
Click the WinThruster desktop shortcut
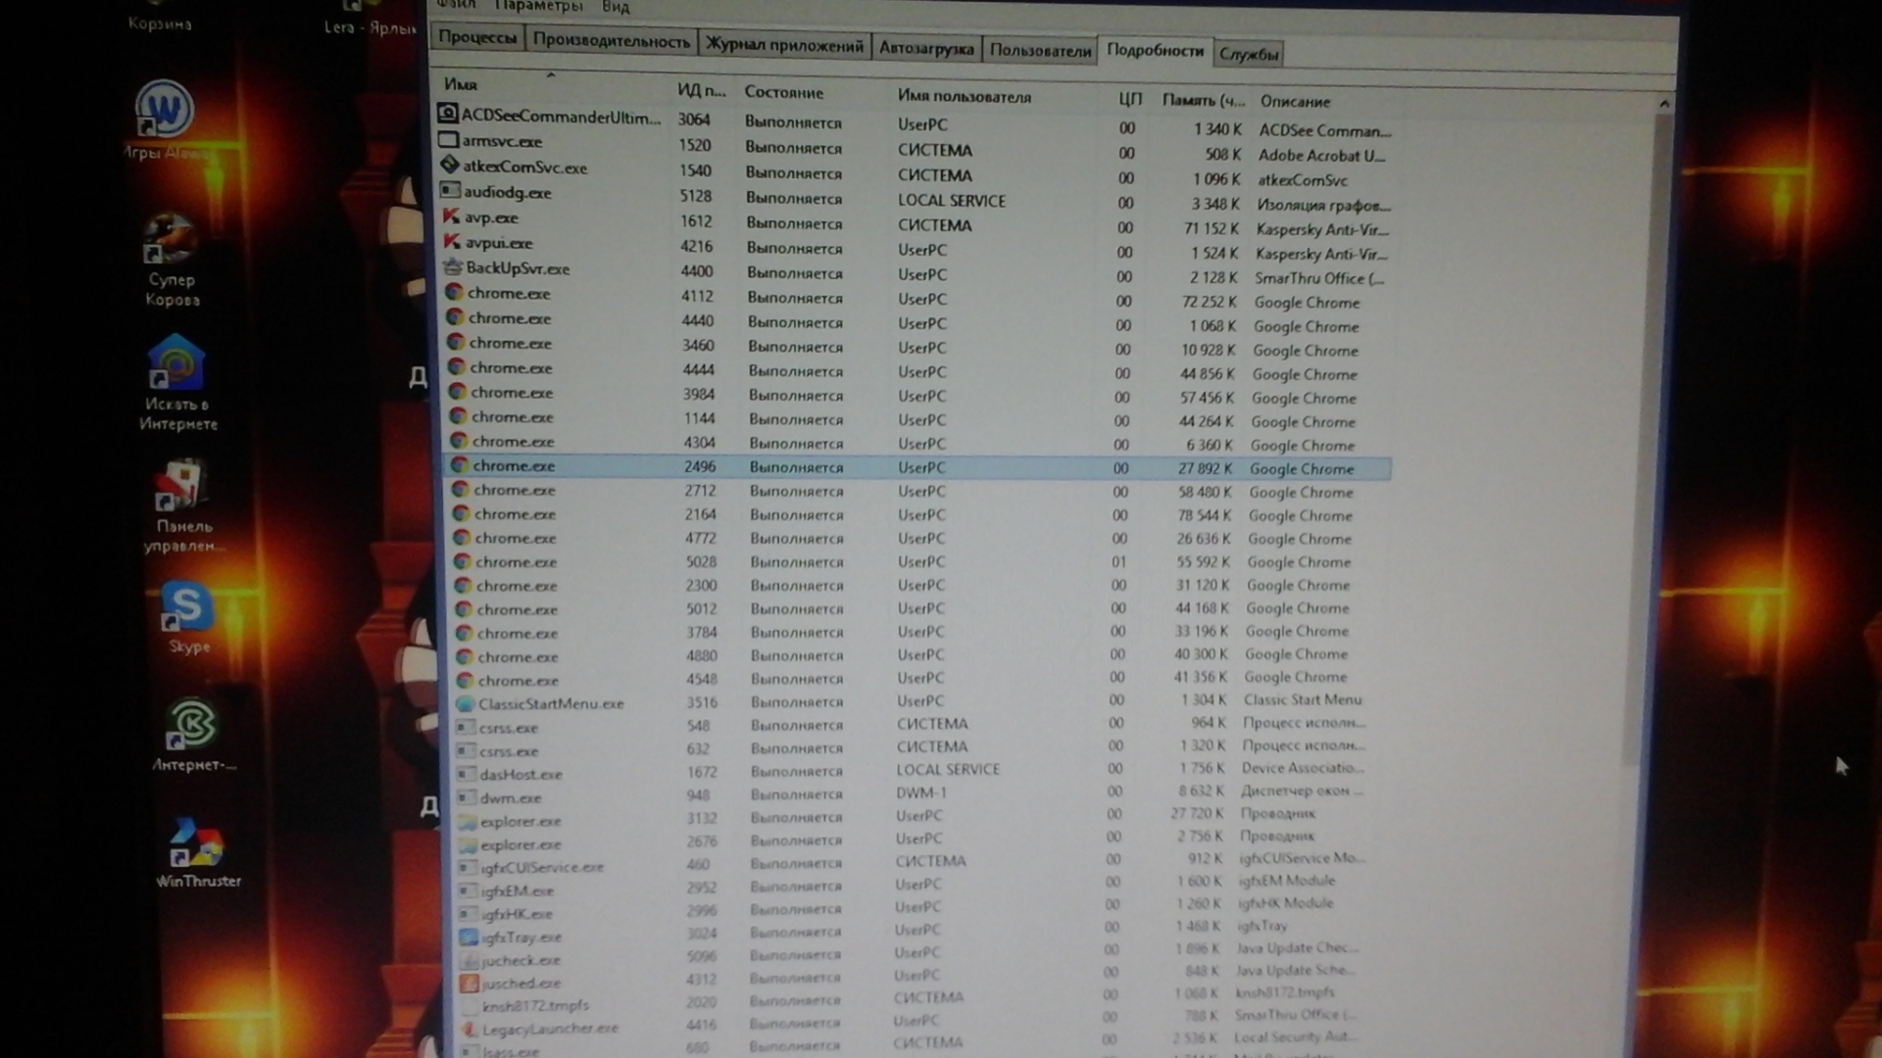[x=195, y=844]
